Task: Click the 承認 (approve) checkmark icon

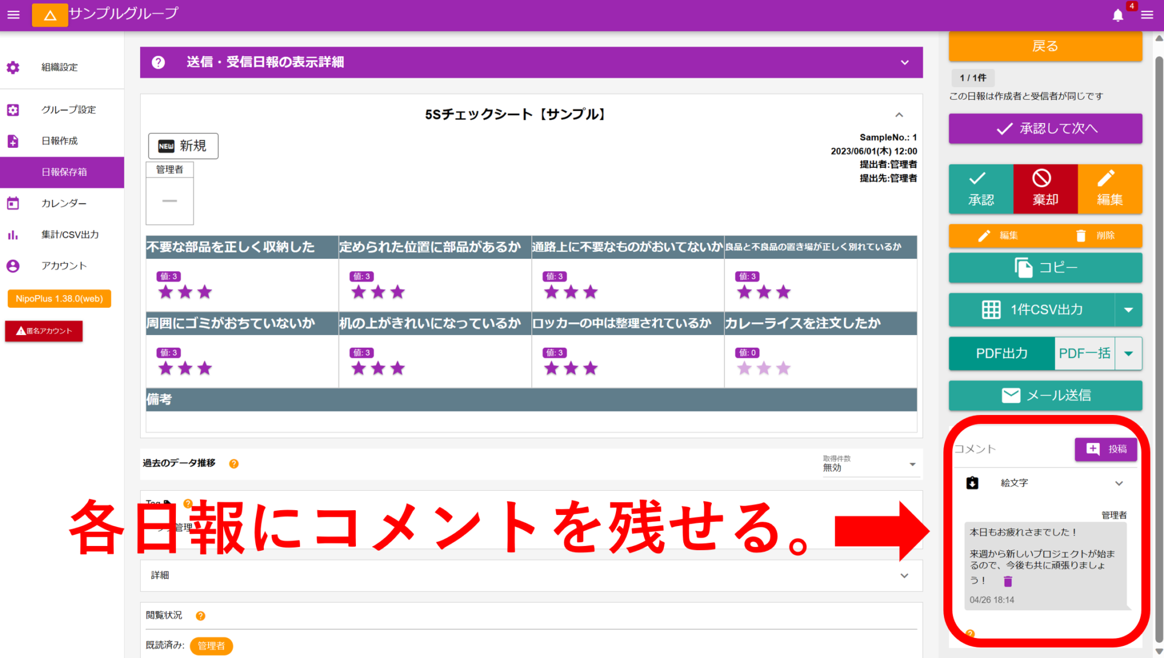Action: 977,179
